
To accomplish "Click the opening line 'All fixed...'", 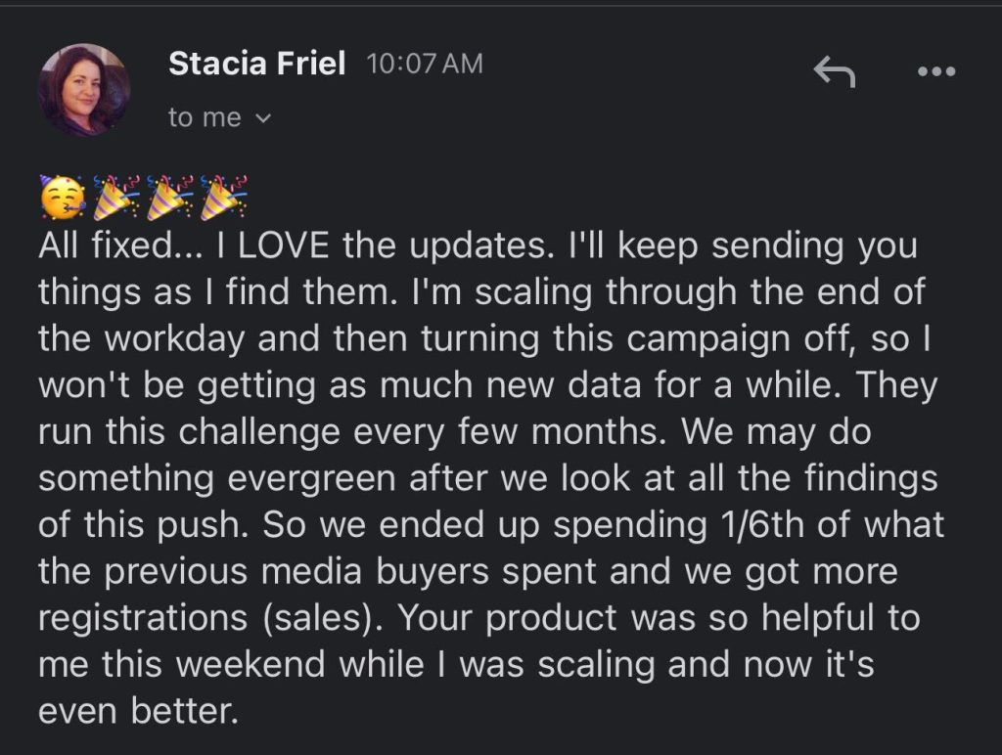I will coord(117,245).
